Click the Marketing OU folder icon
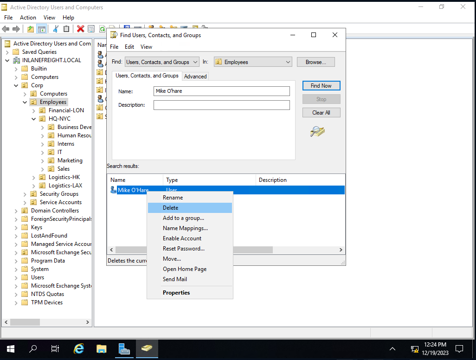The width and height of the screenshot is (476, 360). click(x=51, y=161)
